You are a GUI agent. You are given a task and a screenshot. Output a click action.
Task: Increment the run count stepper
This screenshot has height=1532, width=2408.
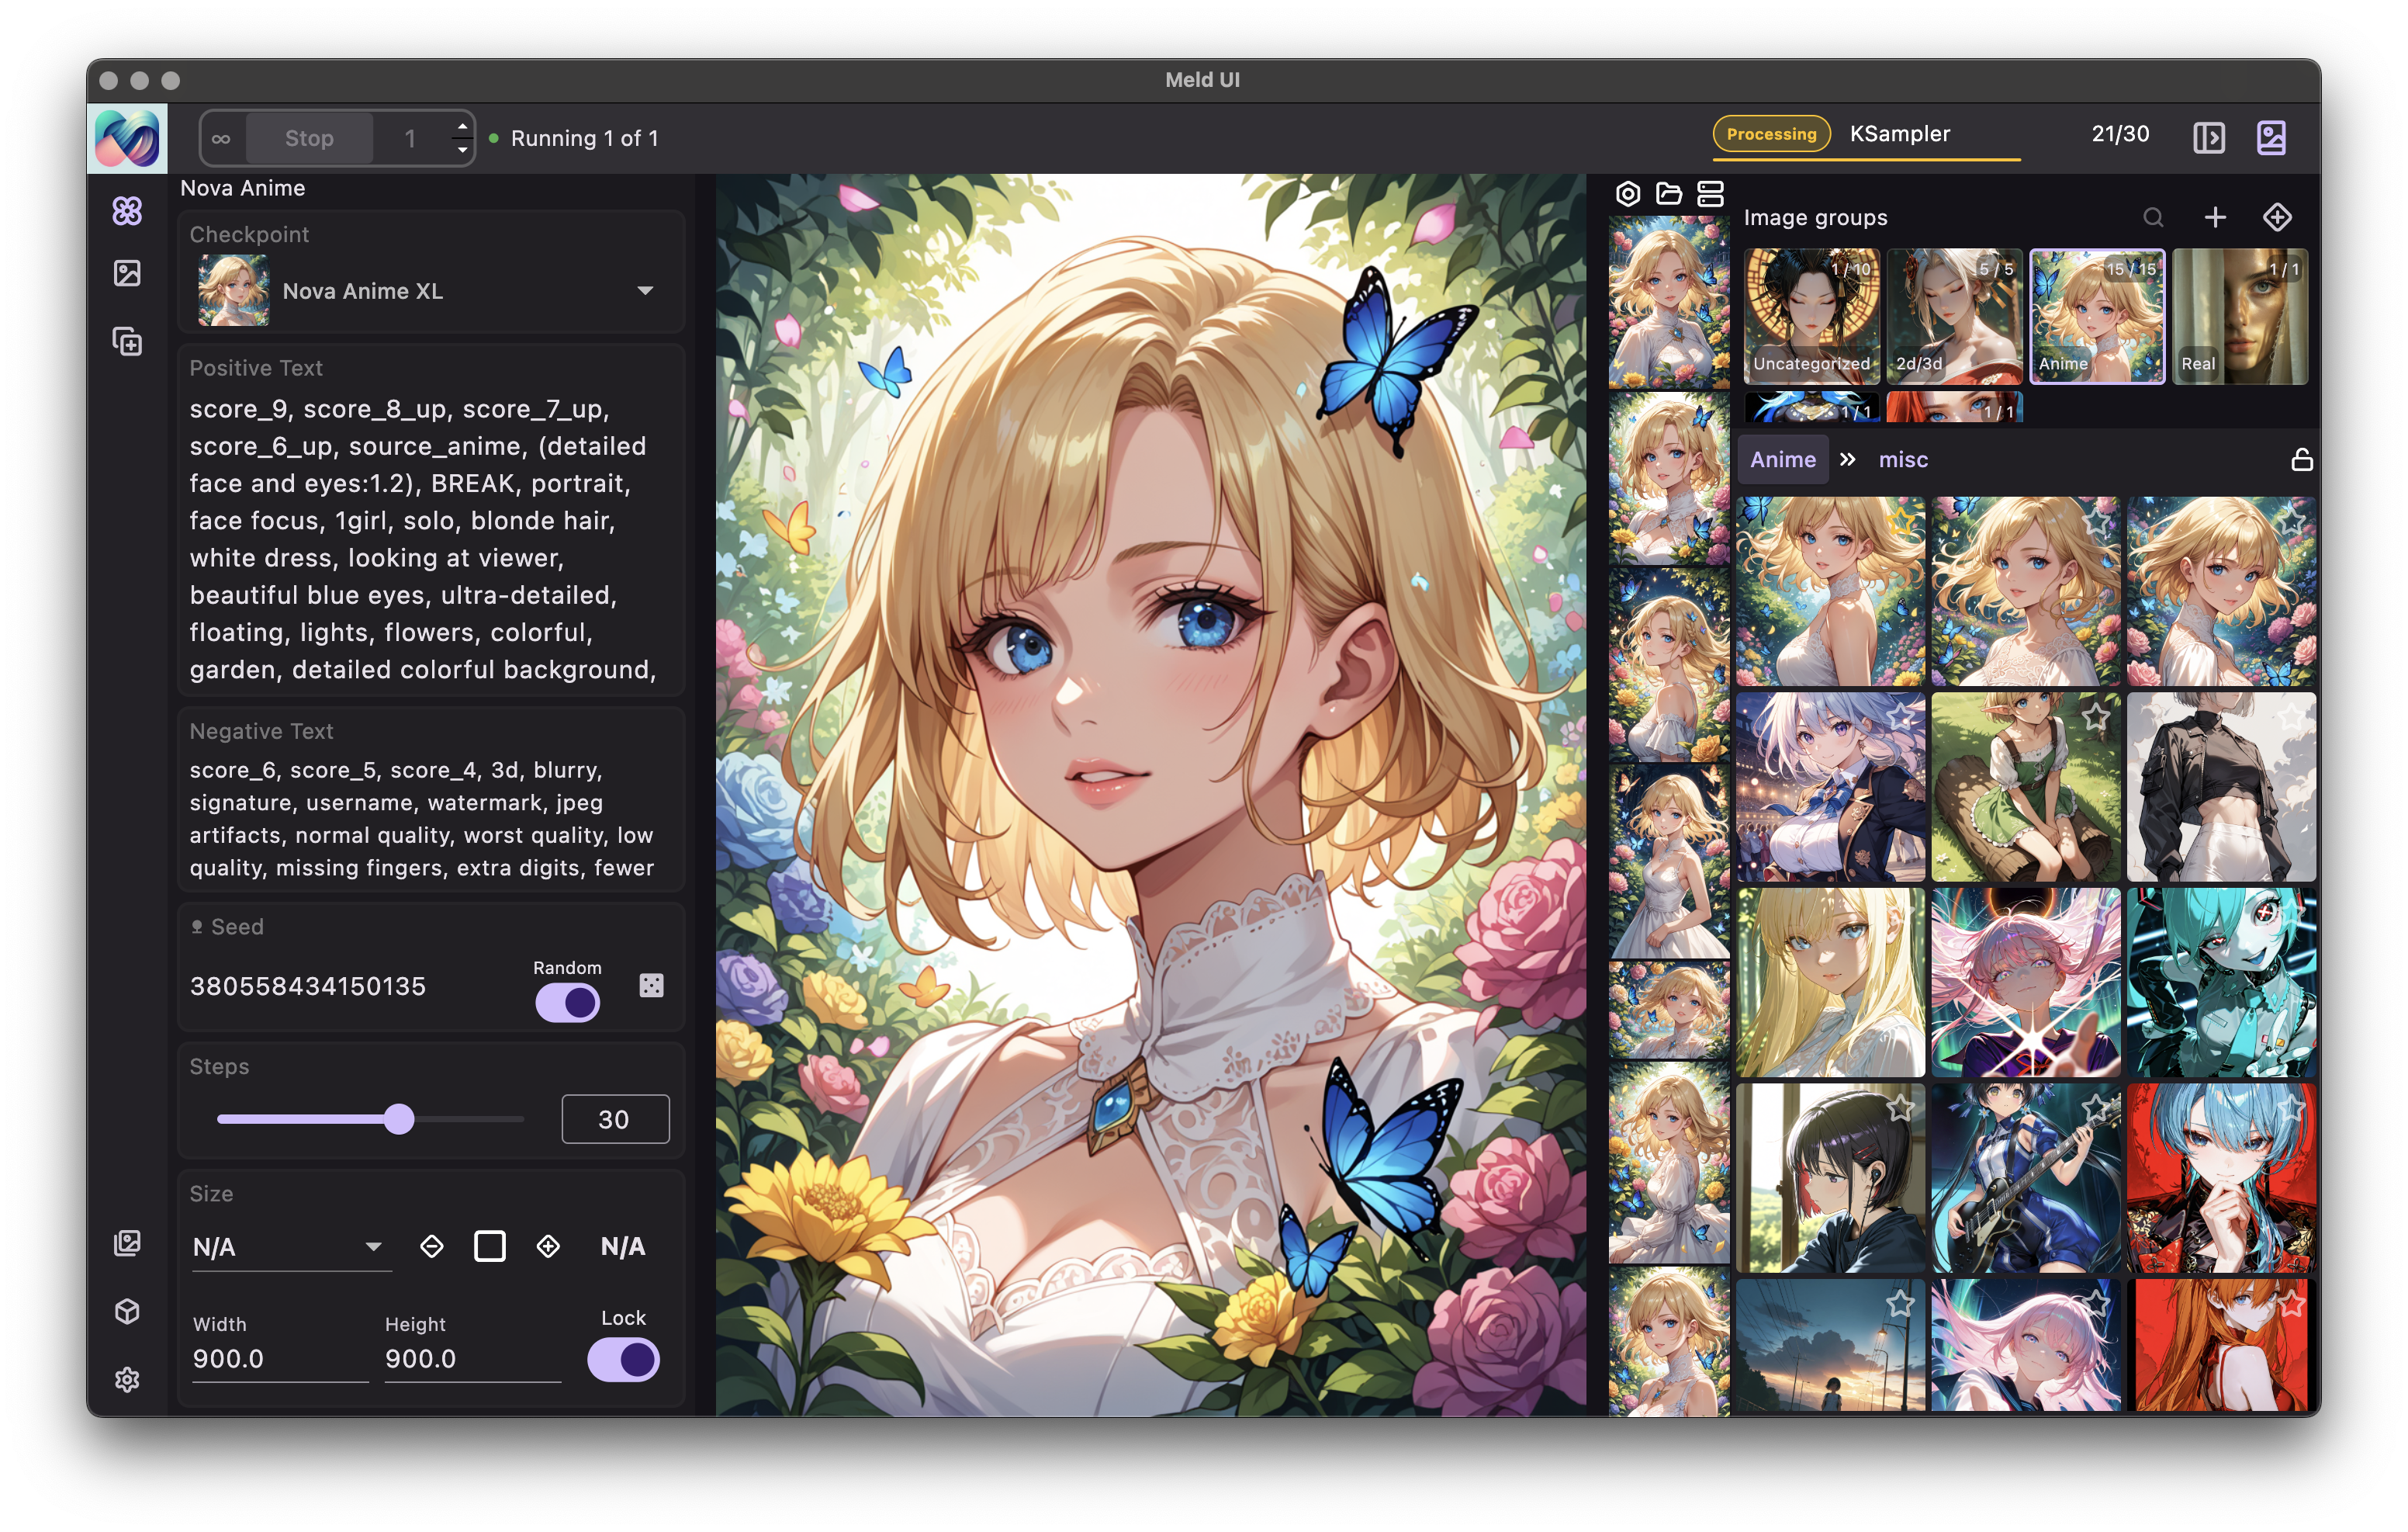tap(462, 126)
